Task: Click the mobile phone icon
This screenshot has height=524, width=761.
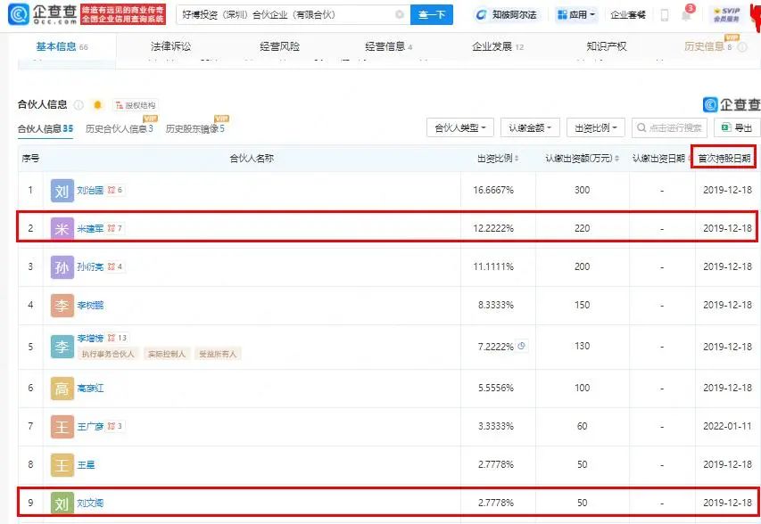Action: 665,15
